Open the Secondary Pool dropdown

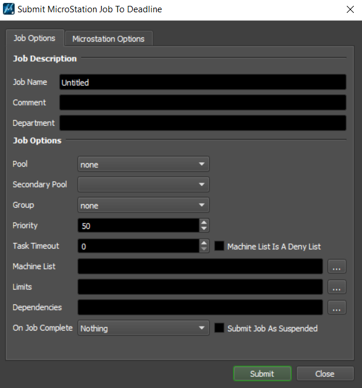click(144, 184)
